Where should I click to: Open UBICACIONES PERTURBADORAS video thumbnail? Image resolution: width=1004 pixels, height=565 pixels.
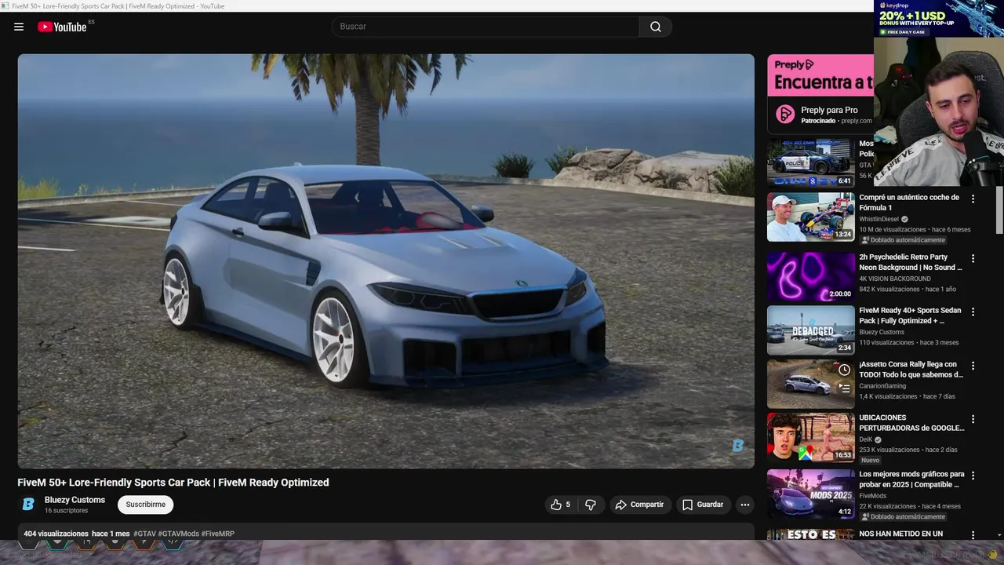pos(810,437)
